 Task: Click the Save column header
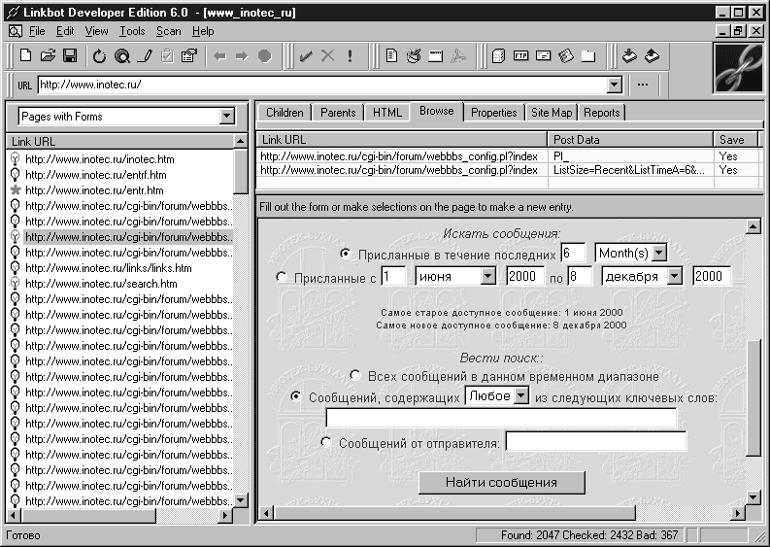pos(737,140)
